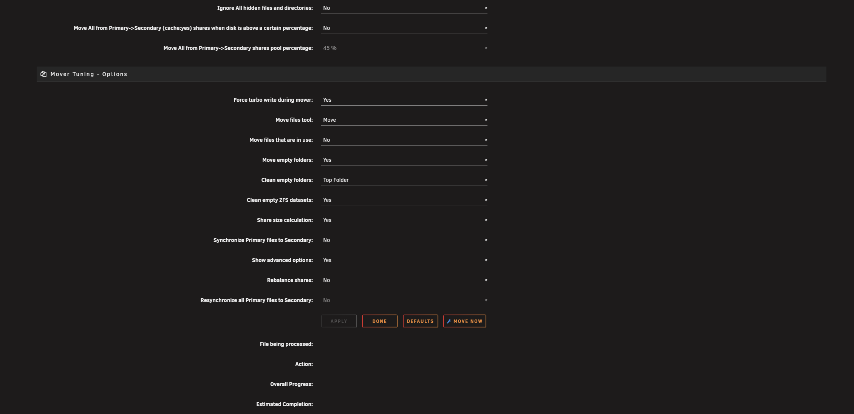Open Resynchronize all Primary files dropdown
854x414 pixels.
point(404,300)
